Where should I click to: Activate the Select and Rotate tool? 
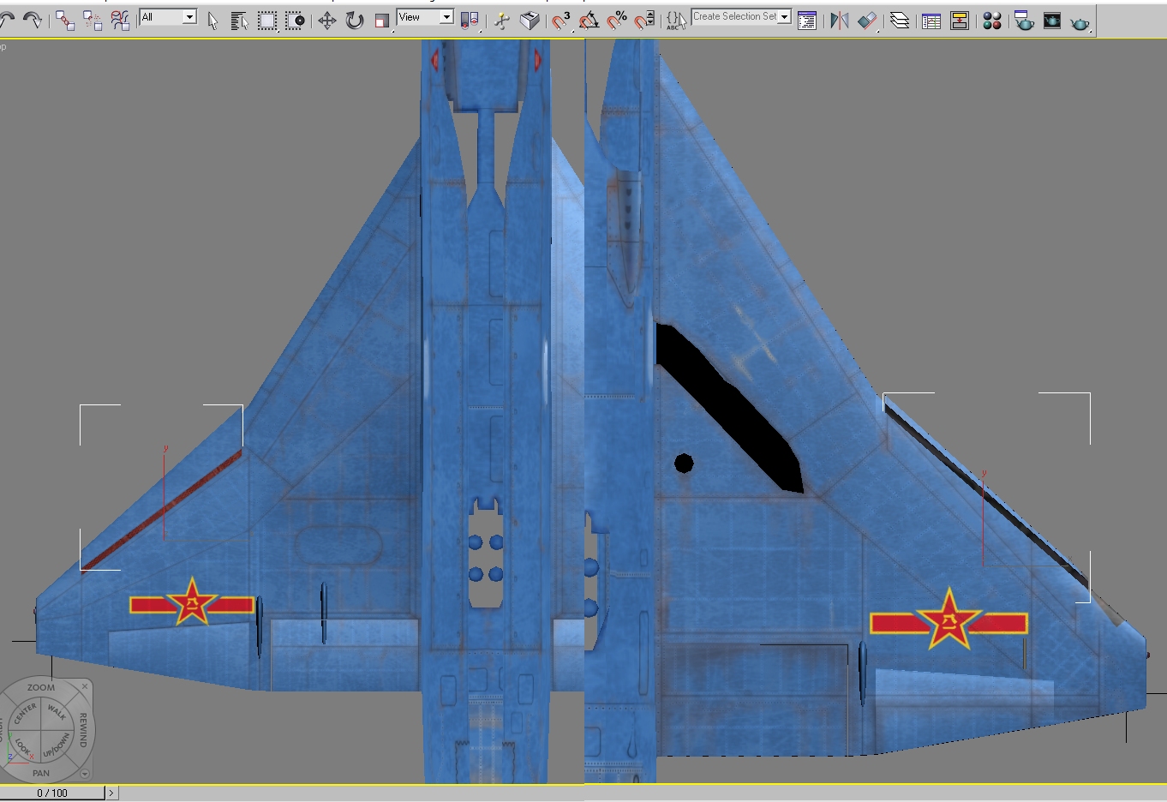(355, 21)
